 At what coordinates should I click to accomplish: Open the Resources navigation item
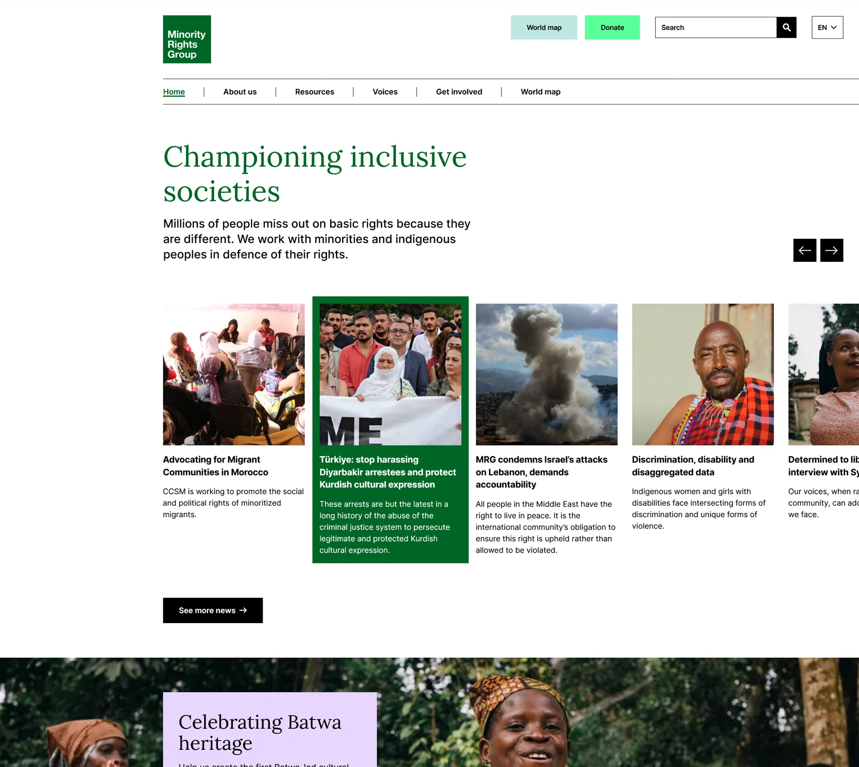click(x=315, y=92)
